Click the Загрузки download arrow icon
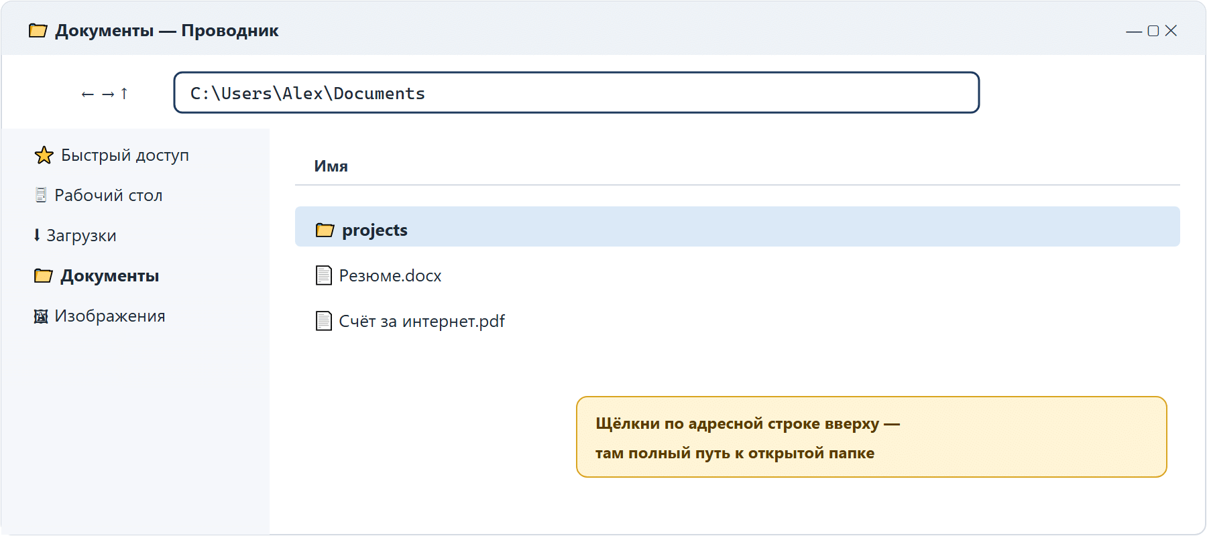Image resolution: width=1207 pixels, height=536 pixels. click(37, 235)
